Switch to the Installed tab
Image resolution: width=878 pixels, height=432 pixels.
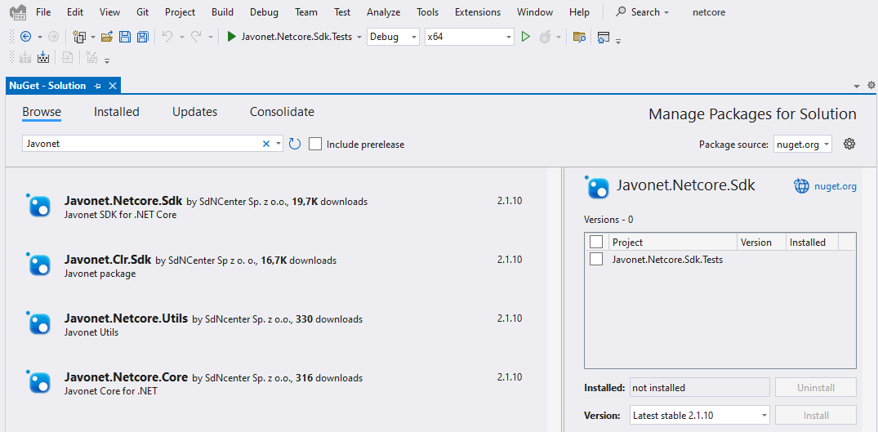(116, 112)
